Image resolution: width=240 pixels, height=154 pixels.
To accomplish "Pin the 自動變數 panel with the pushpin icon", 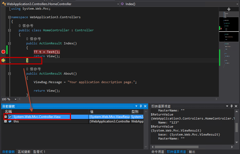I will (141, 106).
